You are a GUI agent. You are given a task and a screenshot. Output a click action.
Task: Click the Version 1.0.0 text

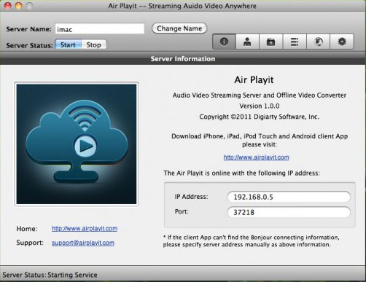point(260,106)
